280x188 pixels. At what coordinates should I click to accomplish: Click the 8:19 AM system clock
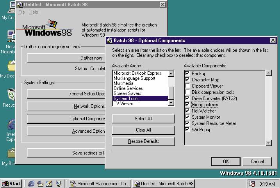(267, 184)
